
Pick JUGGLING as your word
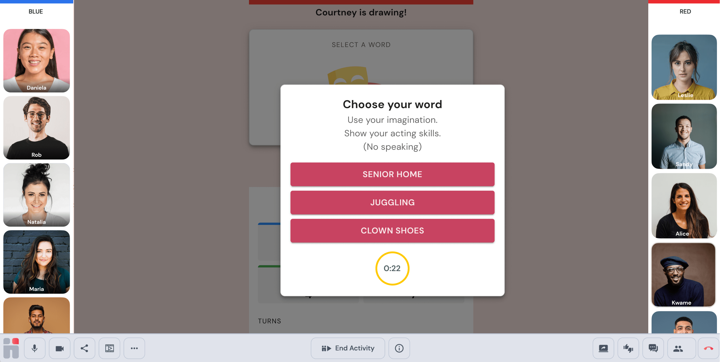pos(392,203)
